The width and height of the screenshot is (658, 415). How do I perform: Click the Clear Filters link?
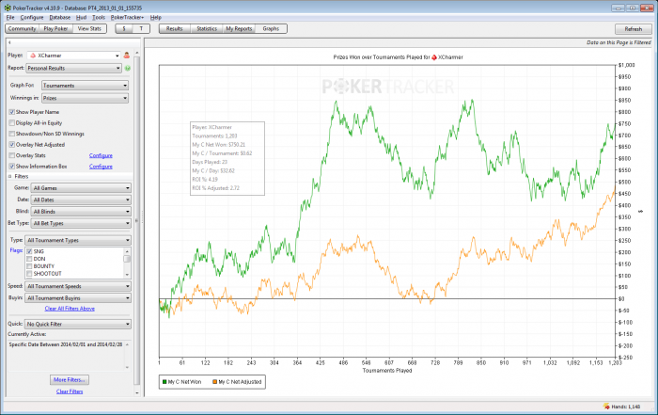coord(70,391)
